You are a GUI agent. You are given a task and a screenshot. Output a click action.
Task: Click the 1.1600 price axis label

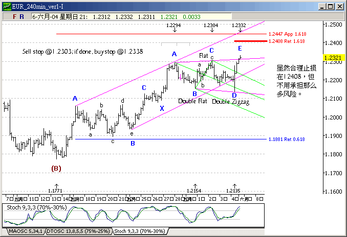(335, 192)
